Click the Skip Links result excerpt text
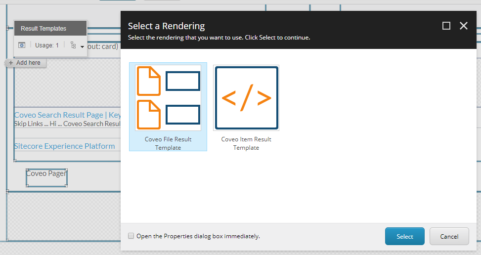This screenshot has height=255, width=481. [x=67, y=124]
